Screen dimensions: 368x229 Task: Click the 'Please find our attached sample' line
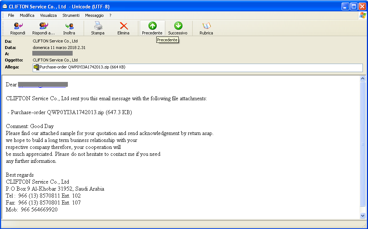coord(110,133)
